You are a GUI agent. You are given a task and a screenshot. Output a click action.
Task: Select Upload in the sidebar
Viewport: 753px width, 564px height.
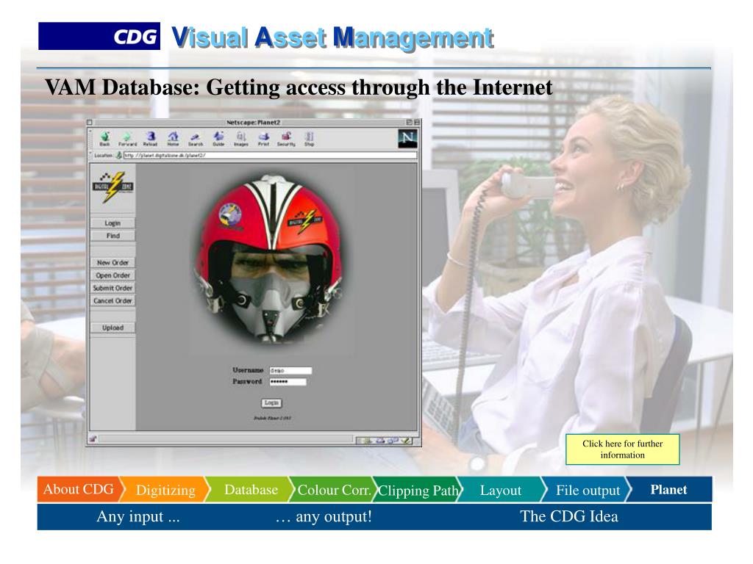click(x=113, y=328)
